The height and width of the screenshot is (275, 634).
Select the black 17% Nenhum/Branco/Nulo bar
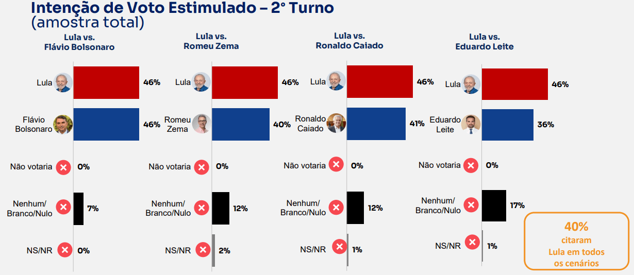pyautogui.click(x=494, y=205)
